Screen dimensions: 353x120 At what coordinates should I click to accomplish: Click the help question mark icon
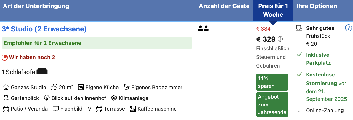click(x=349, y=28)
